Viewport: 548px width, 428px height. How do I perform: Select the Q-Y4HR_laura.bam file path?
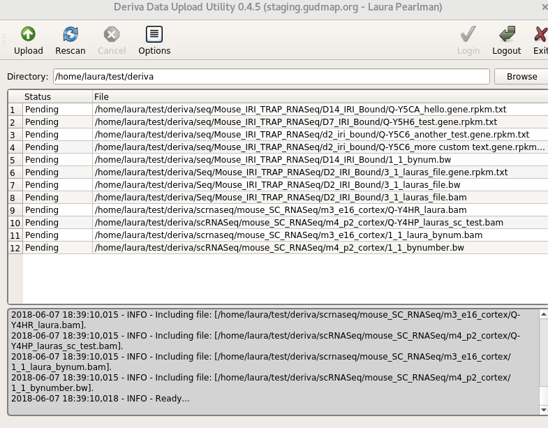coord(281,210)
